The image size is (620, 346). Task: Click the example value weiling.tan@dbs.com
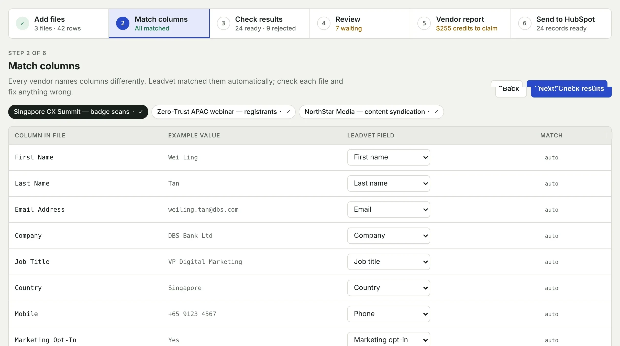pyautogui.click(x=203, y=210)
